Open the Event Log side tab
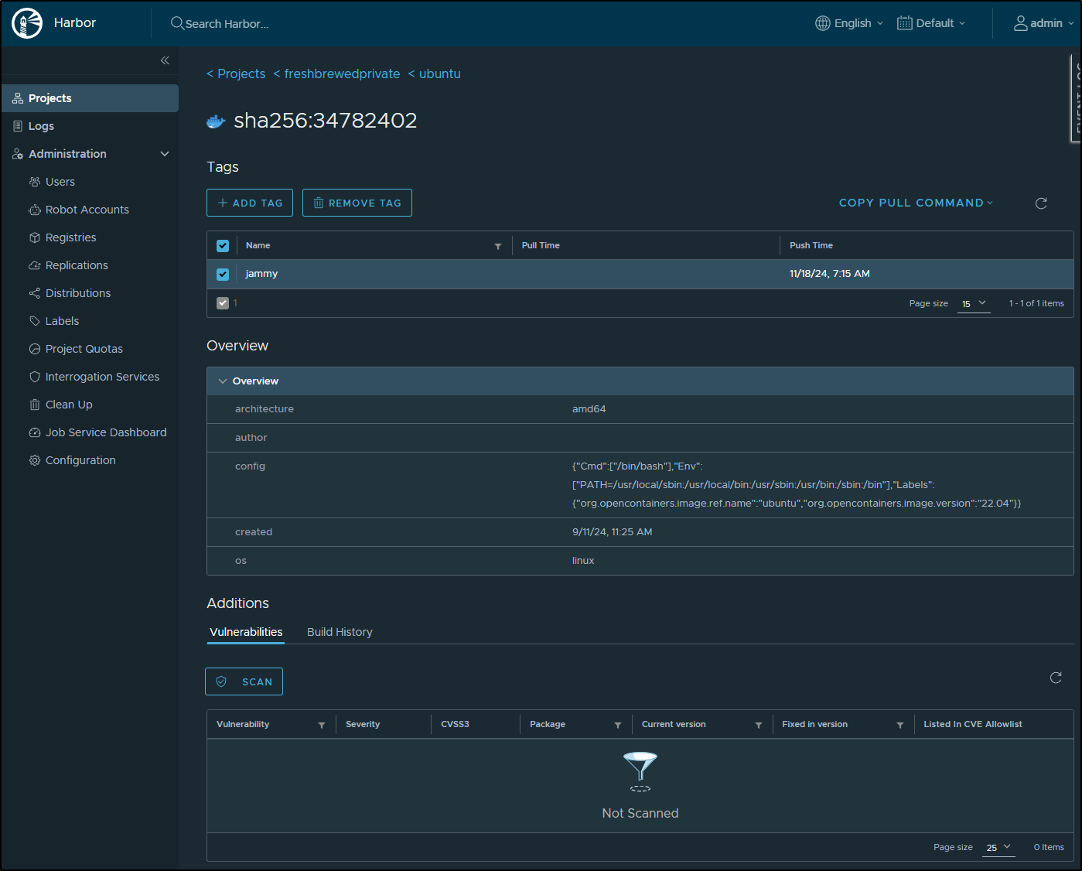Image resolution: width=1082 pixels, height=871 pixels. (1076, 98)
